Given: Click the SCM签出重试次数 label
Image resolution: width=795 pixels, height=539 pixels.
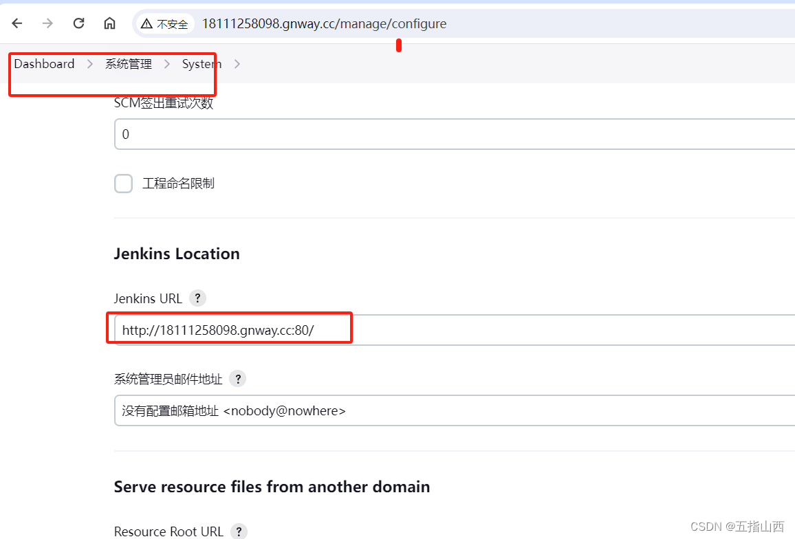Looking at the screenshot, I should 163,103.
